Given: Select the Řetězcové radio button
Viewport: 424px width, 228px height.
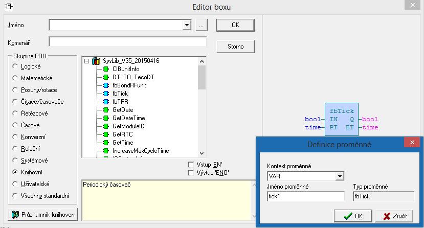Looking at the screenshot, I should (15, 113).
